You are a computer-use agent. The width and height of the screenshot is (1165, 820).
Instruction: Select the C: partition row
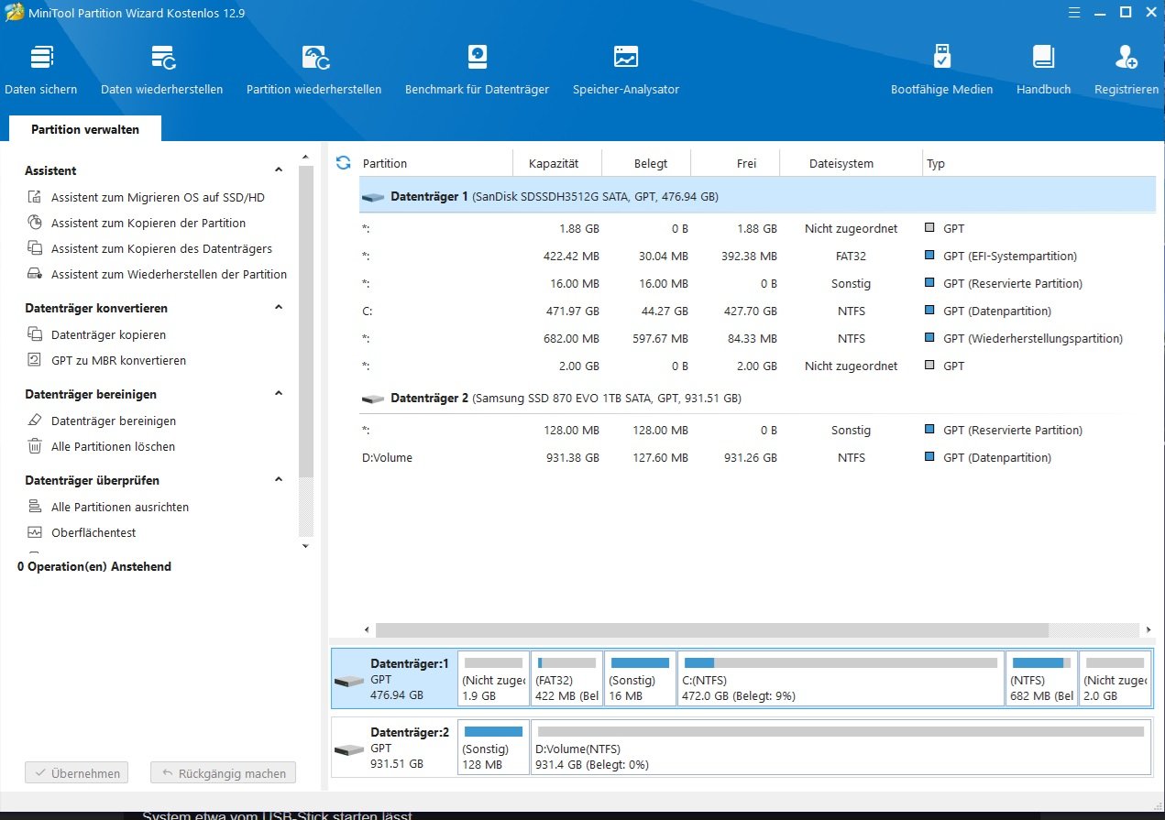coord(757,312)
